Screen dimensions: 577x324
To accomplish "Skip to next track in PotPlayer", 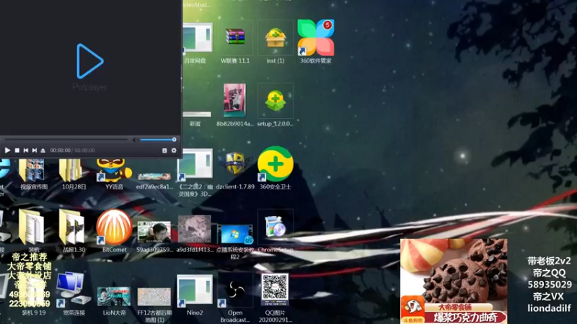I will [34, 150].
